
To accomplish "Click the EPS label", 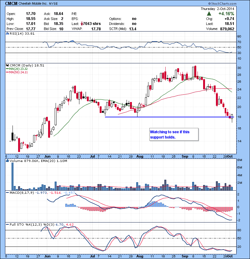I will pos(75,19).
